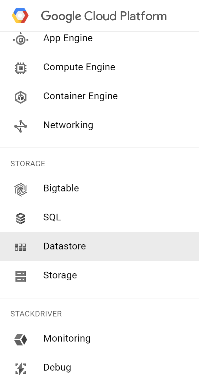Open Monitoring under Stackdriver

pos(67,339)
